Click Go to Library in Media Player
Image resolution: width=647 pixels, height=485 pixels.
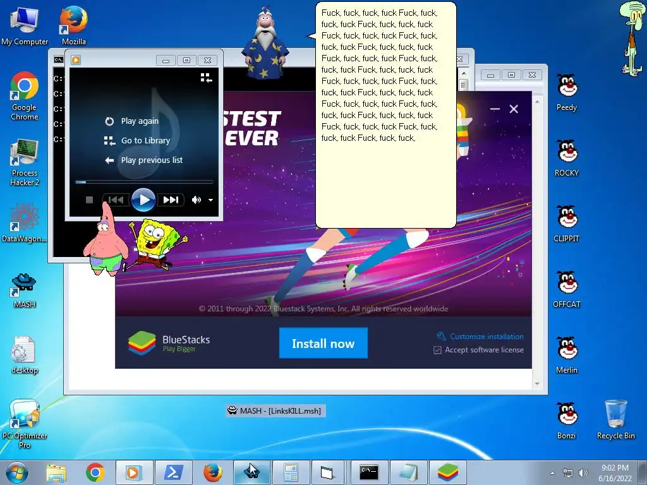[137, 141]
